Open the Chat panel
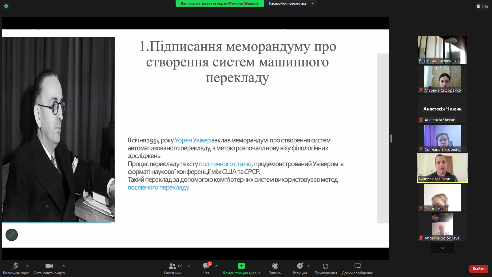The width and height of the screenshot is (492, 277). (x=206, y=266)
